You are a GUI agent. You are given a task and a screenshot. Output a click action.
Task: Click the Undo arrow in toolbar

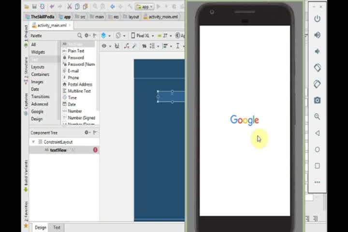tap(52, 7)
